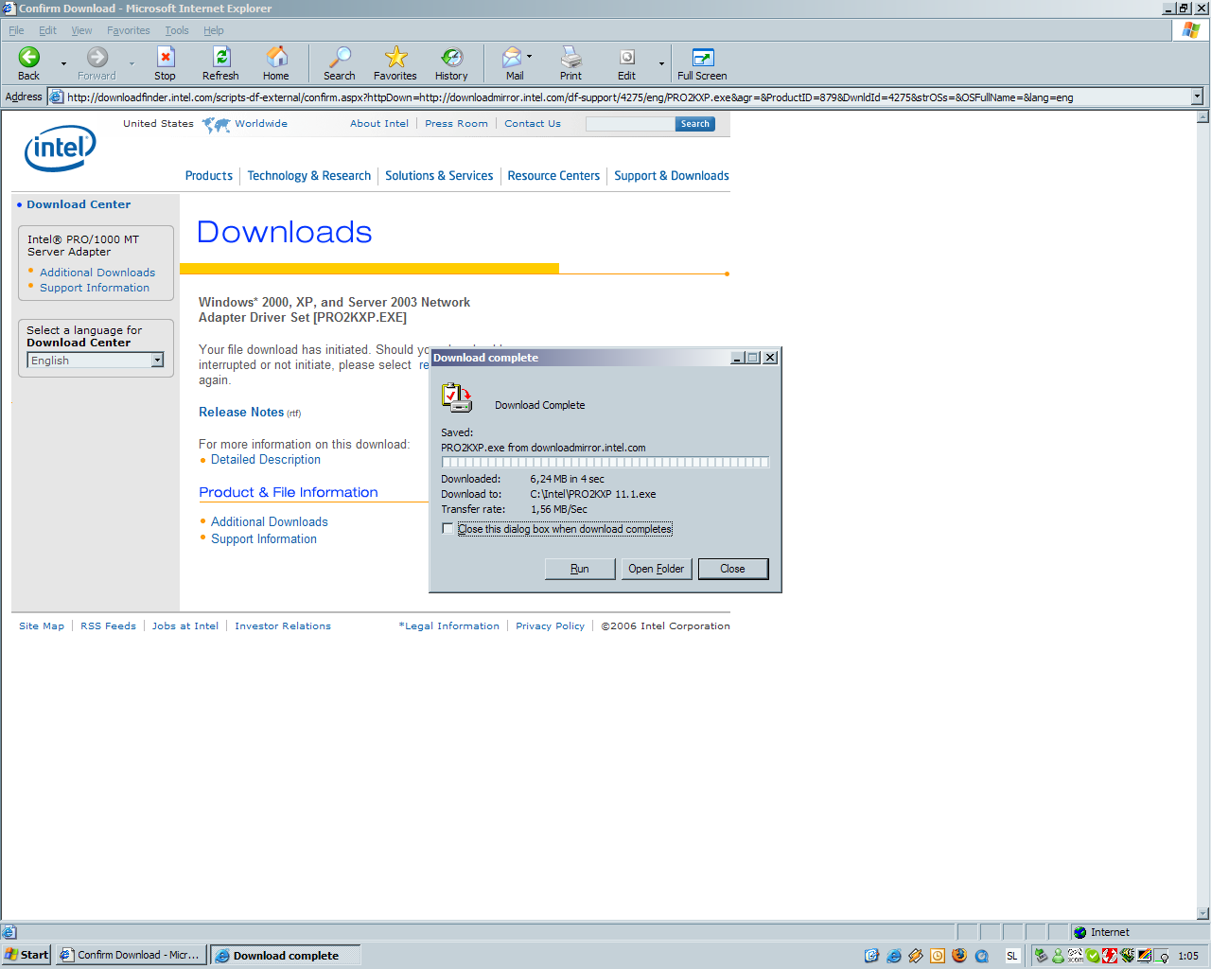The image size is (1211, 969).
Task: Open the Products navigation link
Action: 209,176
